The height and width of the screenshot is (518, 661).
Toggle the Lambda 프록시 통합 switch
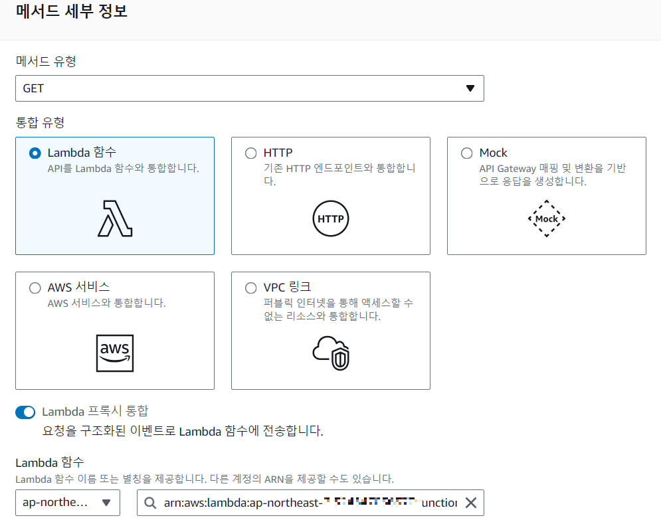[25, 412]
